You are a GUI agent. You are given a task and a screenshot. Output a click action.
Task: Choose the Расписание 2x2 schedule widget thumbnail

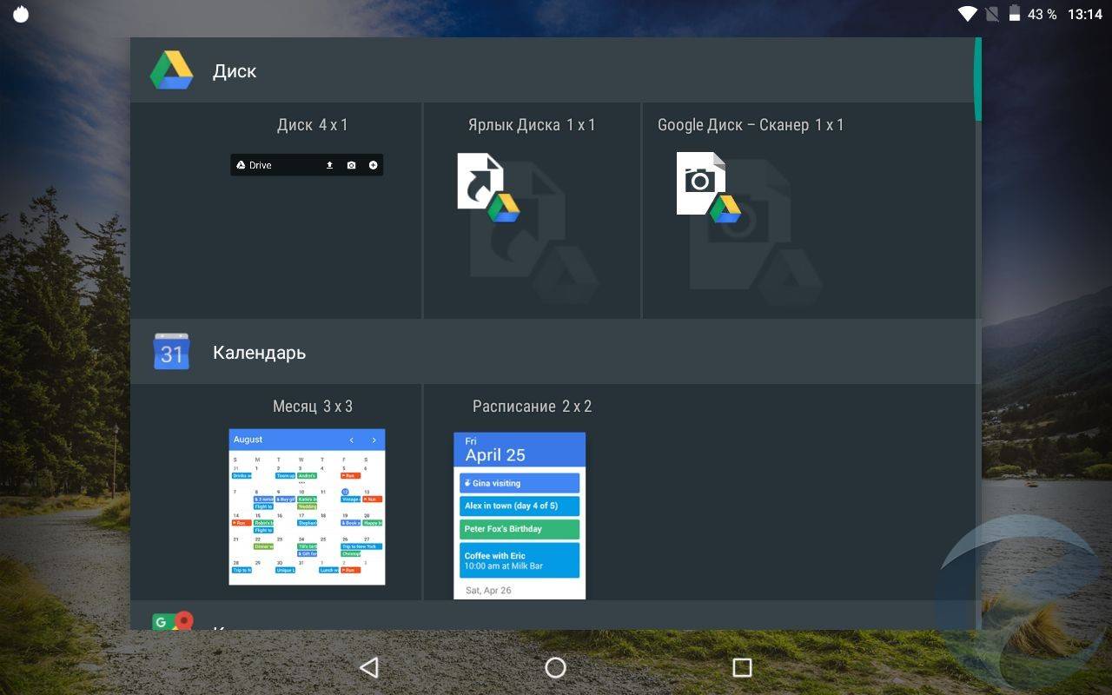(x=520, y=515)
